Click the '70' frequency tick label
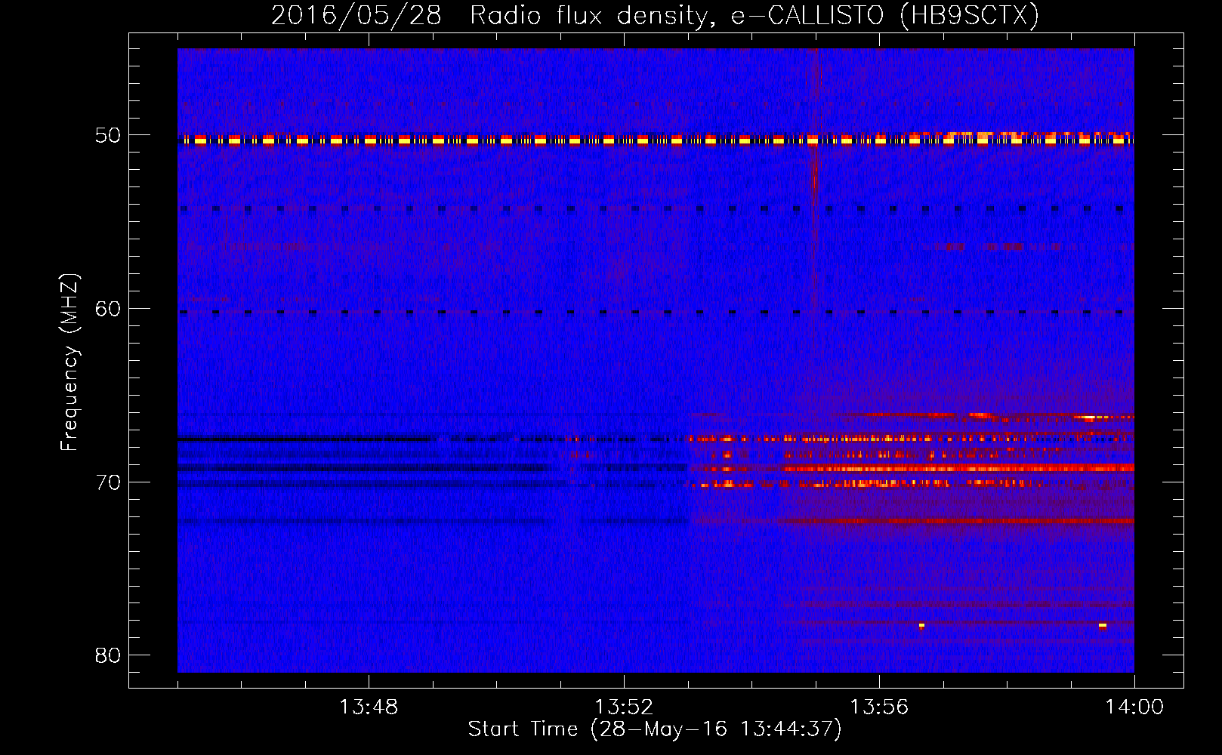 (108, 482)
